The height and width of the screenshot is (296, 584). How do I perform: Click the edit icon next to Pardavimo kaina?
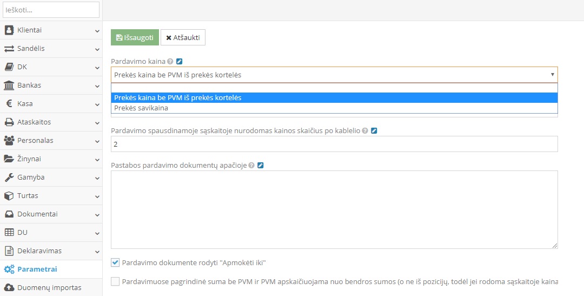[180, 62]
